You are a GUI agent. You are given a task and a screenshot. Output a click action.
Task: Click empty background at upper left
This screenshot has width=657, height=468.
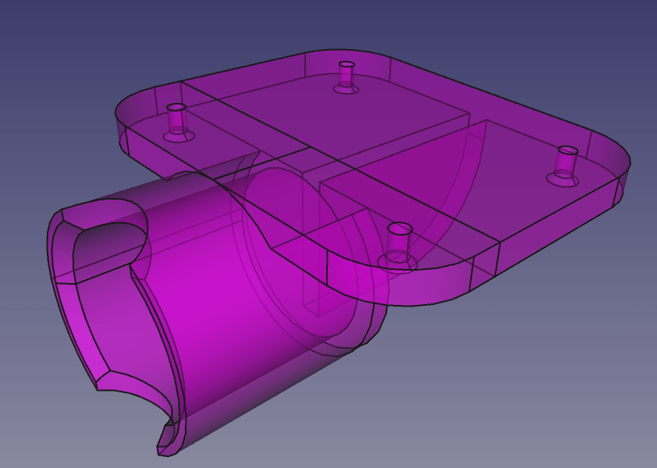coord(62,47)
